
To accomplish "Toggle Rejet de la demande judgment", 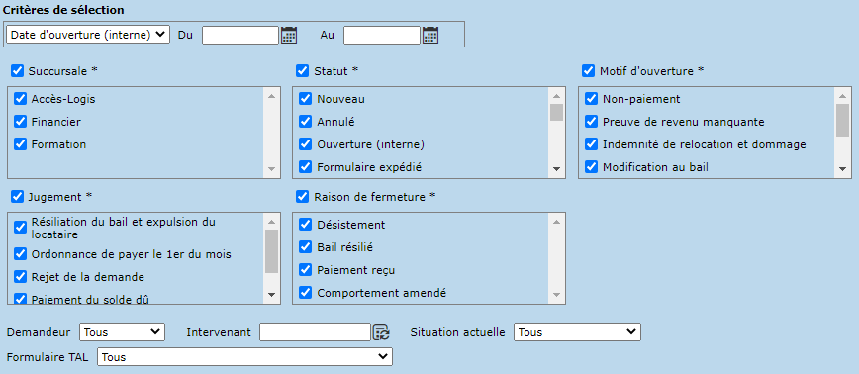I will click(20, 276).
